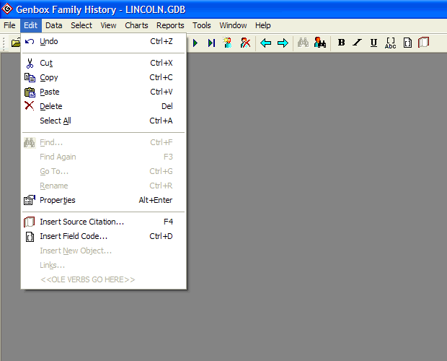Click the Bold formatting icon
447x361 pixels.
342,43
